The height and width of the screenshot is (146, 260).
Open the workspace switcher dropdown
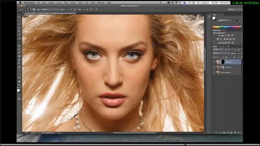pyautogui.click(x=235, y=9)
